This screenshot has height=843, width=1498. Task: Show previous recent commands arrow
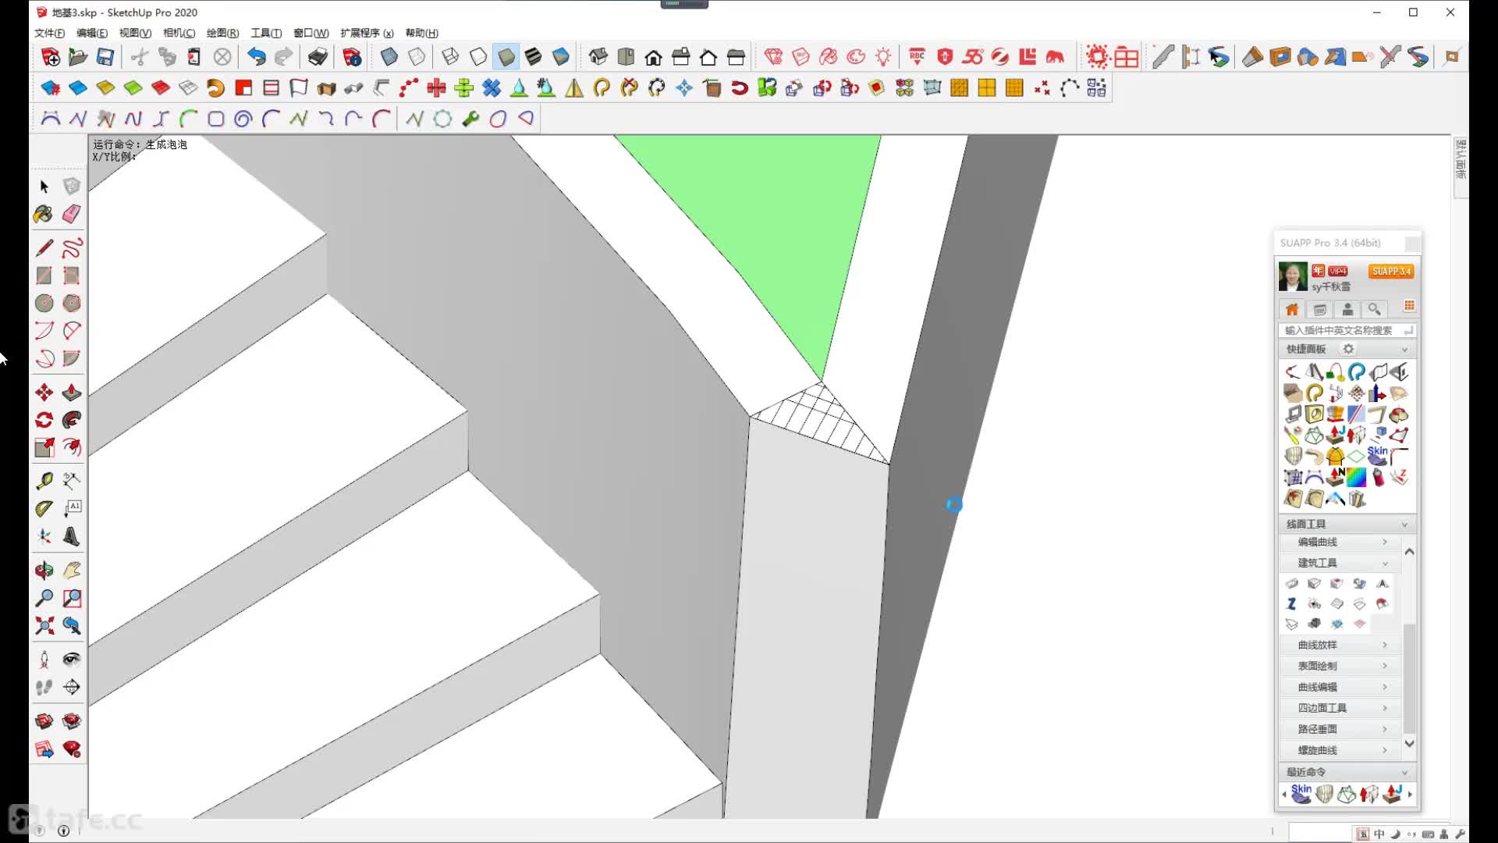1283,795
